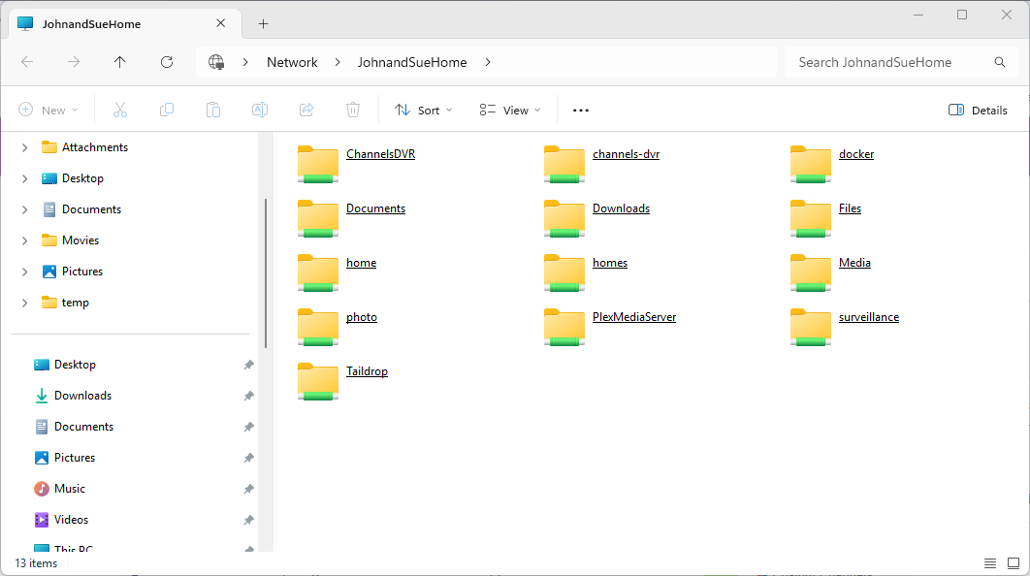Click Network in the address breadcrumb

pos(292,62)
